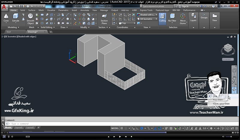This screenshot has width=240, height=140.
Task: Open the 1:1 annotation scale dropdown
Action: (205, 128)
